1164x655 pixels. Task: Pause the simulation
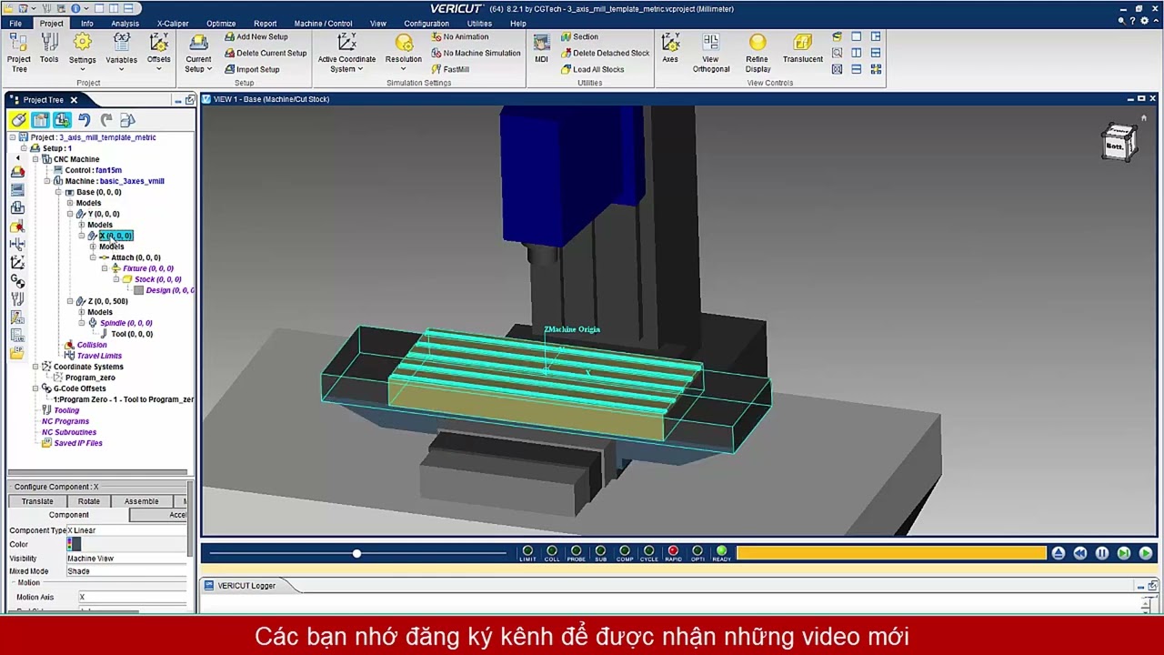[1102, 553]
